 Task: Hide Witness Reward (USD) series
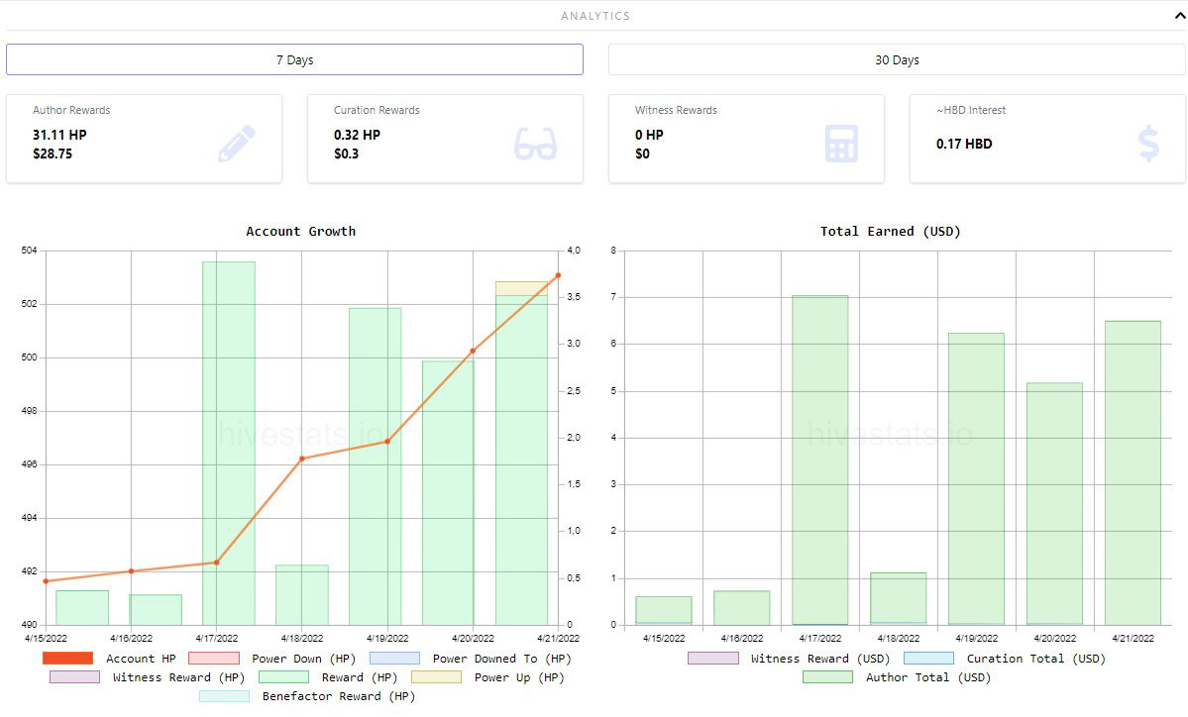789,659
